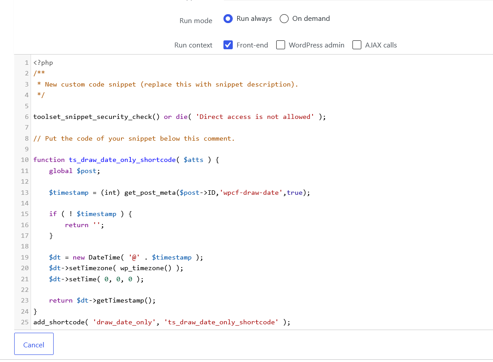Click the '*/' comment end on line 4
Viewport: 493px width, 362px height.
[x=41, y=94]
